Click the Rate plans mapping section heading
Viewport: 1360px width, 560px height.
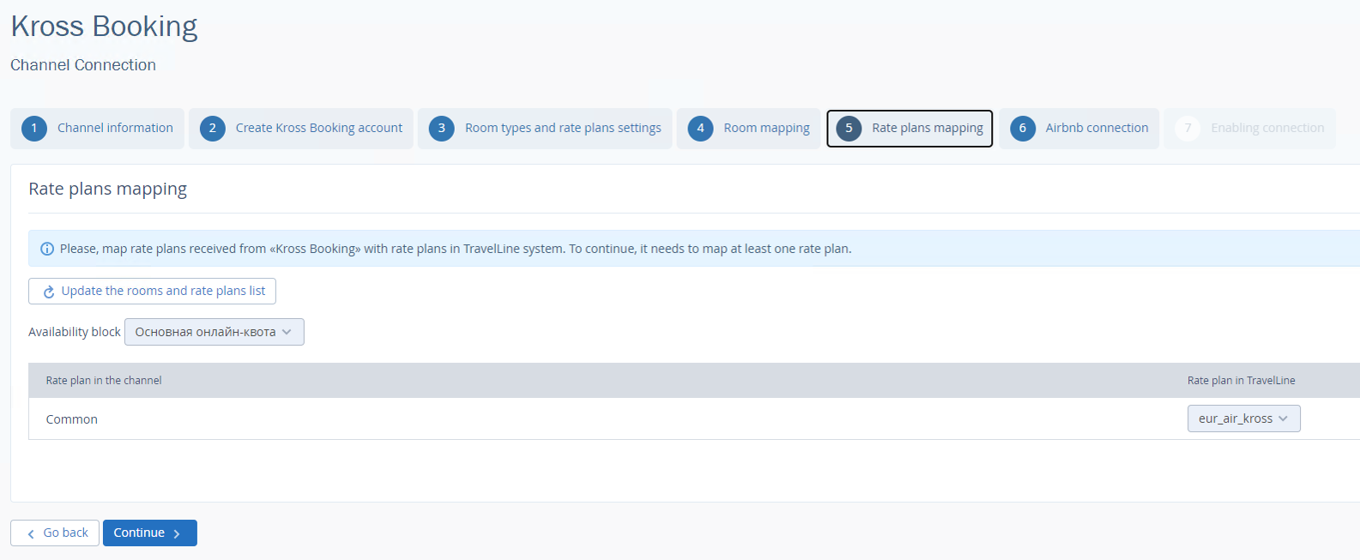108,189
